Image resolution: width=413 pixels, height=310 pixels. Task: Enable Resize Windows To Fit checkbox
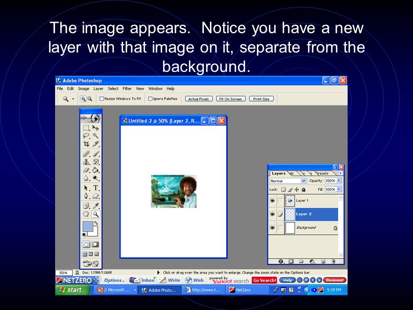click(x=102, y=99)
